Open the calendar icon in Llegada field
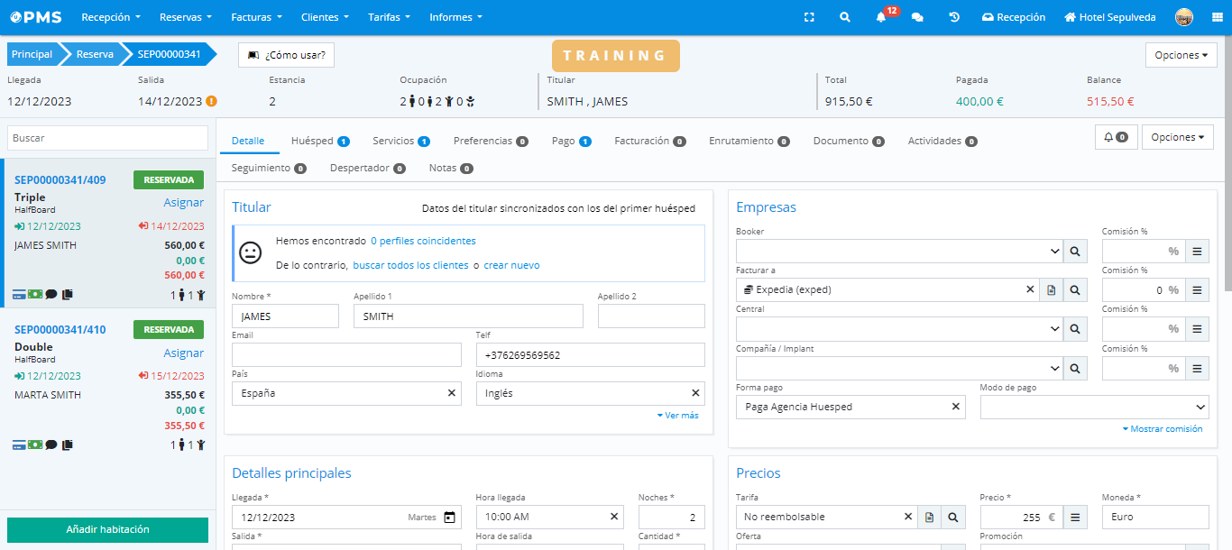The width and height of the screenshot is (1232, 550). [x=449, y=518]
